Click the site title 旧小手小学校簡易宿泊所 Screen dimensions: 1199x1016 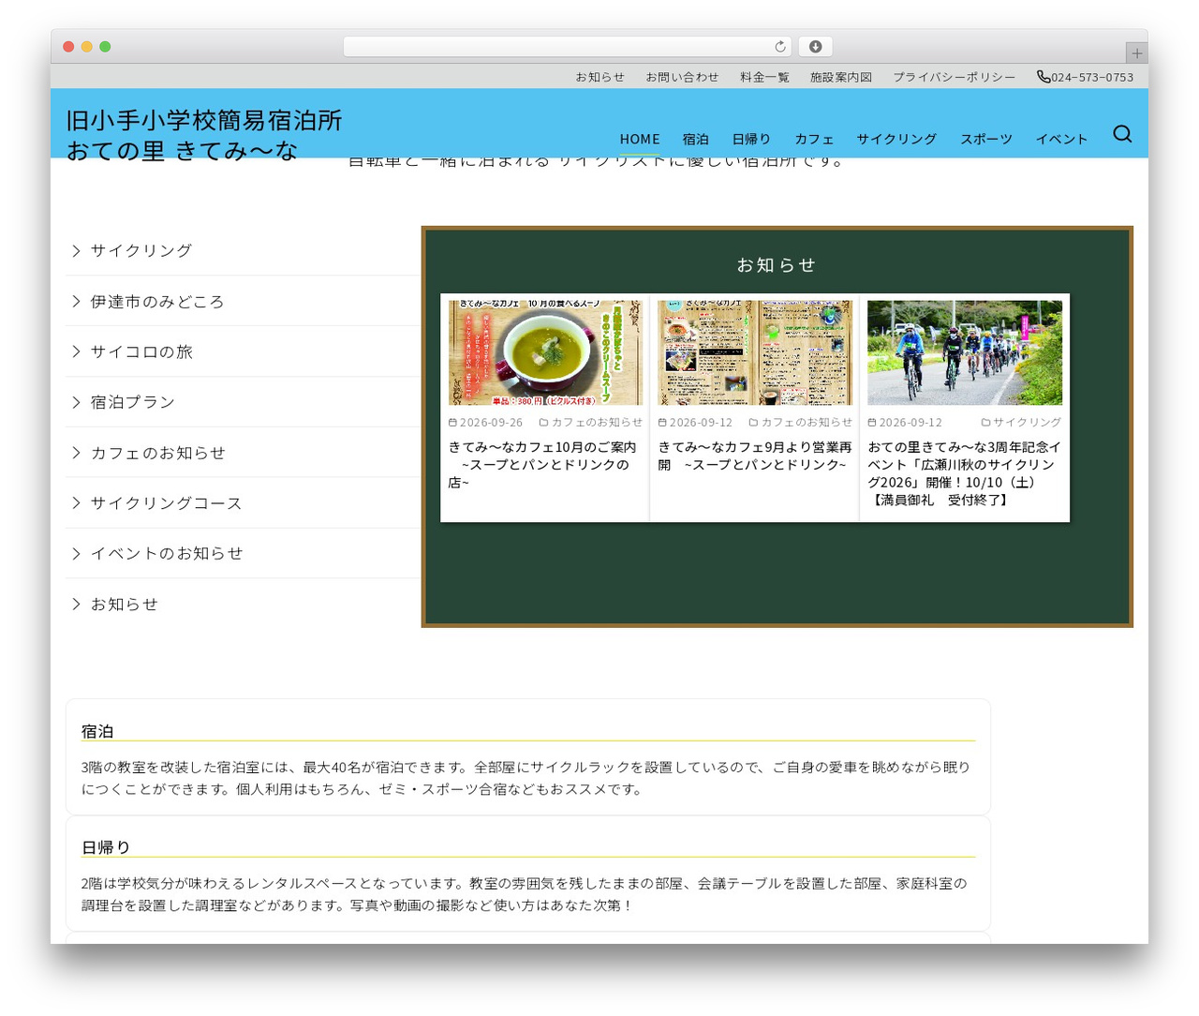pos(204,135)
